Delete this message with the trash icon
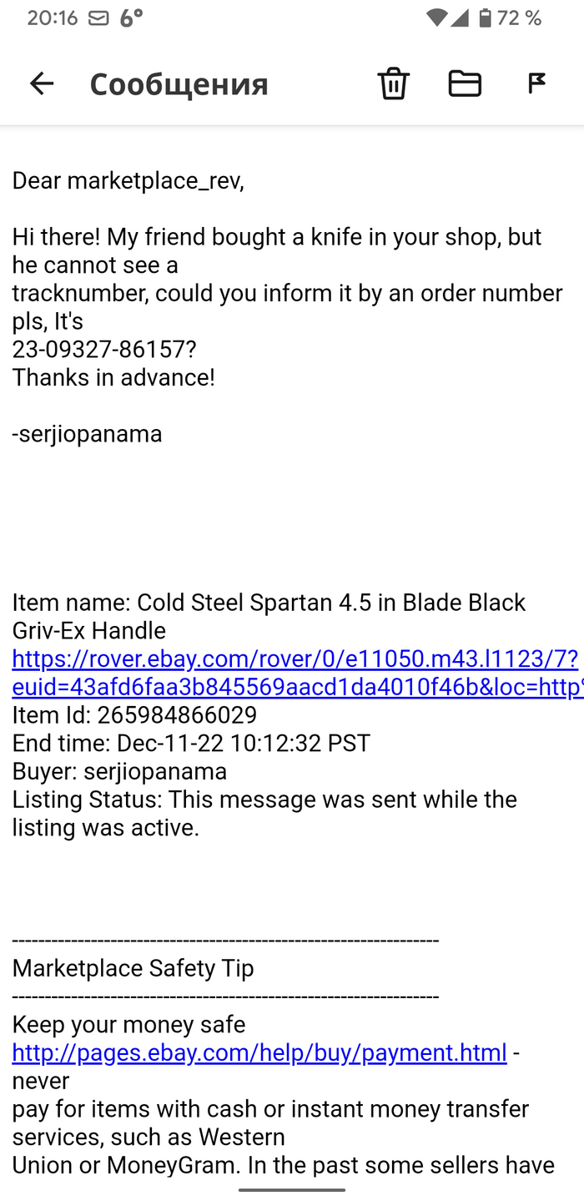 pos(393,83)
